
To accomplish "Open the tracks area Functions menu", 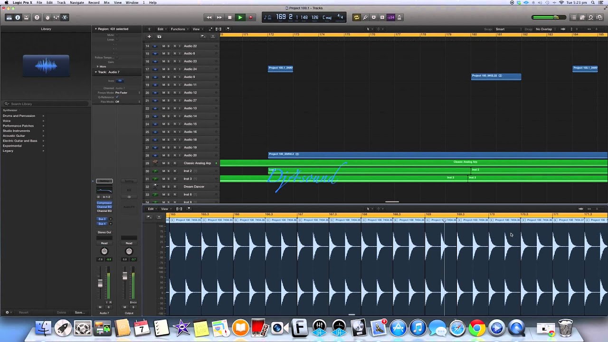I will [x=180, y=29].
